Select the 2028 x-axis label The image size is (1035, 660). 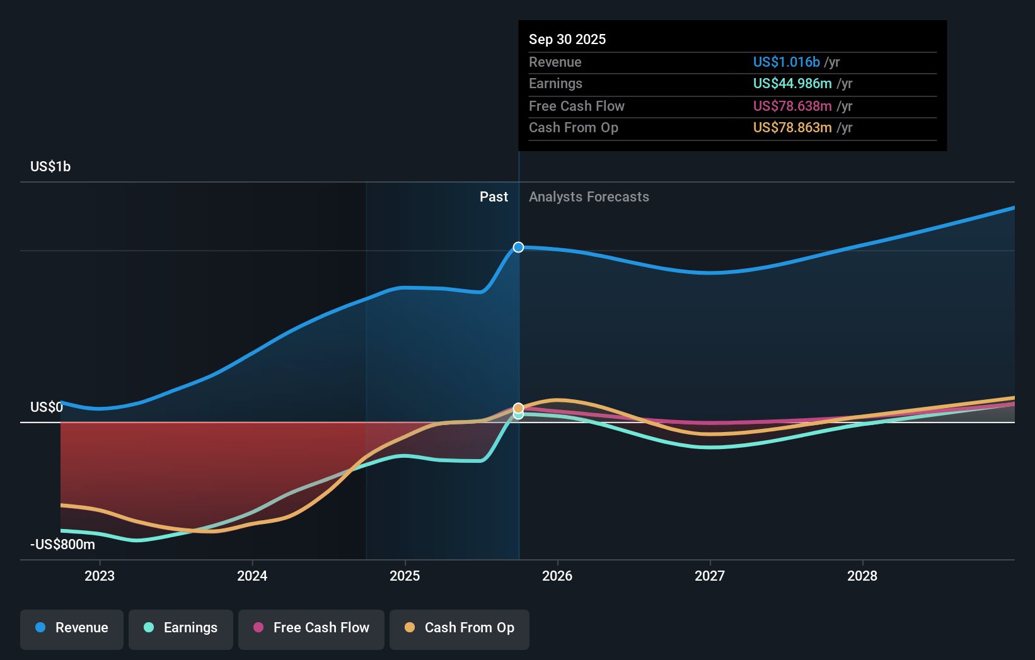pos(862,576)
